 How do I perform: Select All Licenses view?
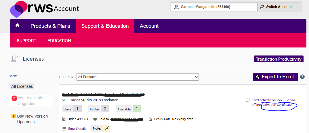tap(22, 86)
